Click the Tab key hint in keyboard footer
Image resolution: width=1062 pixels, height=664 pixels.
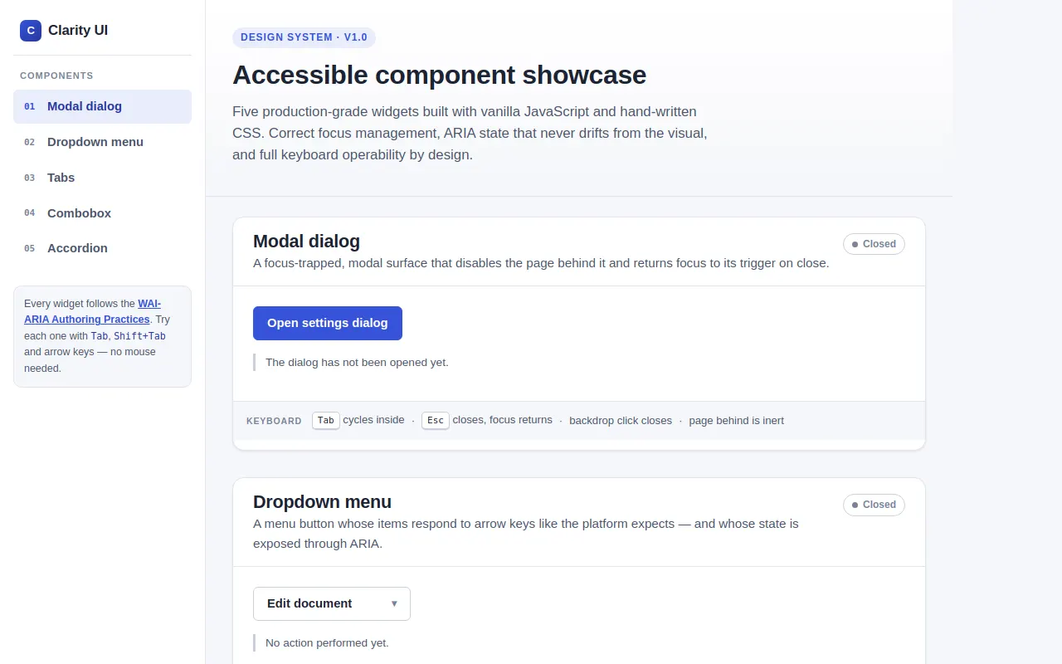click(326, 420)
